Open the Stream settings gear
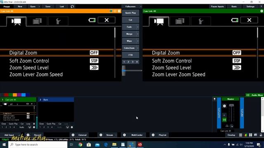 (x=101, y=135)
